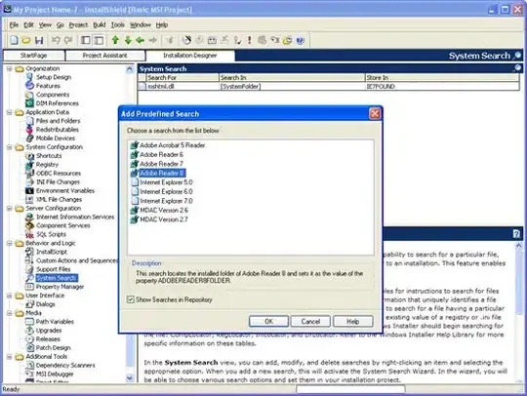Open the Tools menu
The width and height of the screenshot is (527, 396).
tap(118, 24)
